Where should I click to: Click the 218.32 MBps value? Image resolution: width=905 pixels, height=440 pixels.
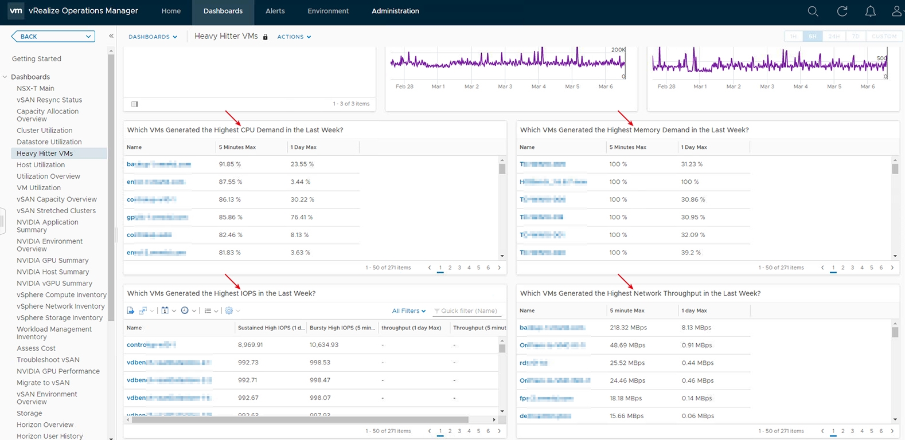pos(627,328)
